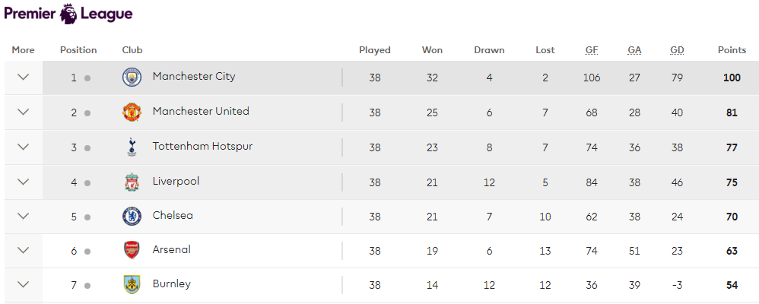The width and height of the screenshot is (759, 304).
Task: Expand the Manchester City row details
Action: pos(24,77)
